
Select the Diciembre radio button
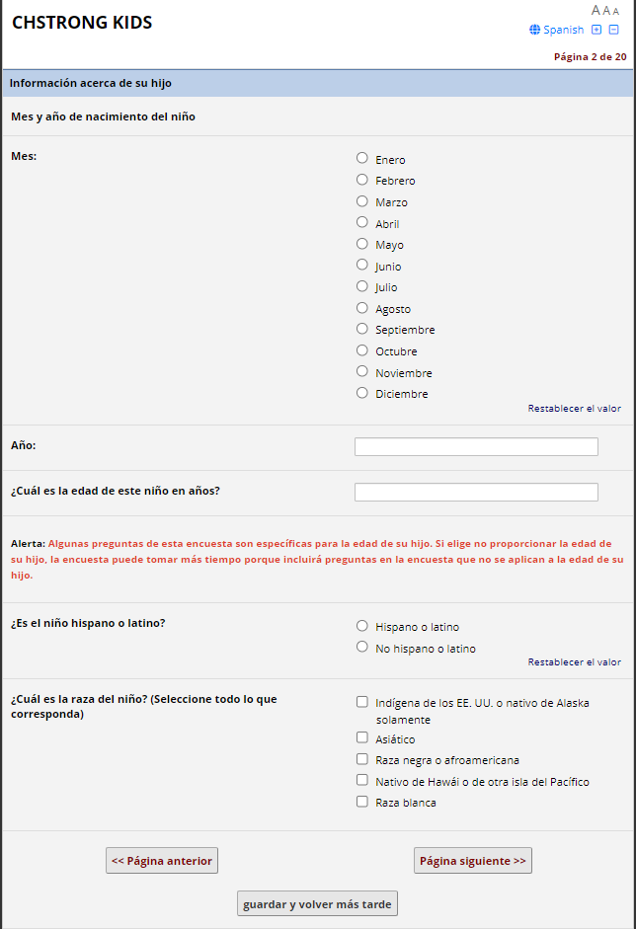[x=362, y=392]
